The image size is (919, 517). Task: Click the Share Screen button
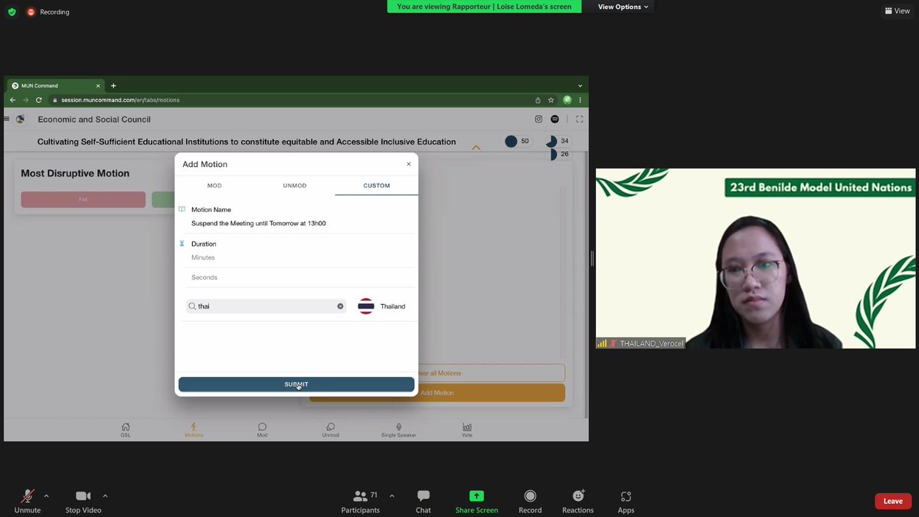[x=476, y=502]
